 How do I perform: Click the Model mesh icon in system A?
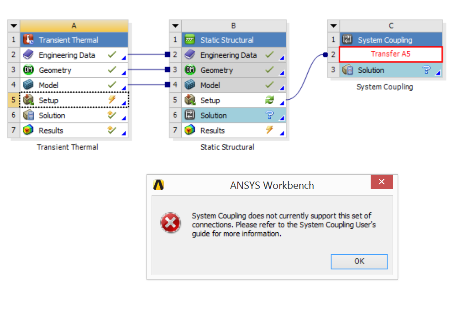pyautogui.click(x=28, y=85)
